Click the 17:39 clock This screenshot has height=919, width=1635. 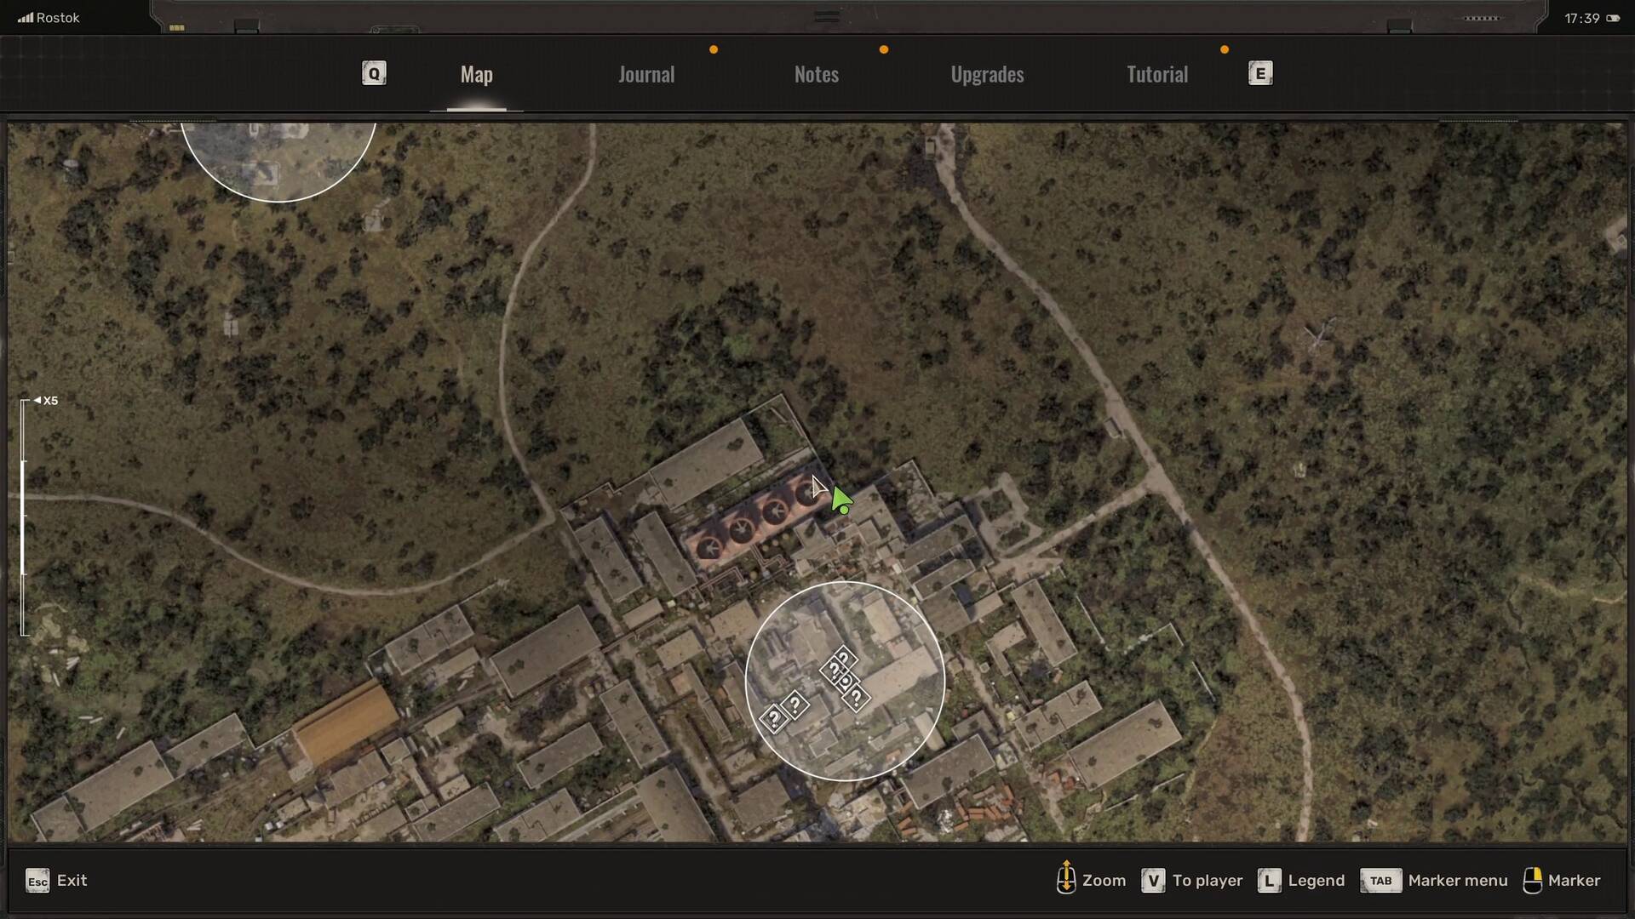(1581, 19)
